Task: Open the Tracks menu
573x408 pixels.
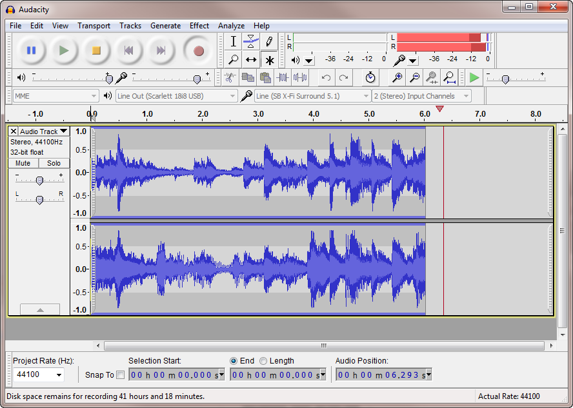Action: pos(130,26)
